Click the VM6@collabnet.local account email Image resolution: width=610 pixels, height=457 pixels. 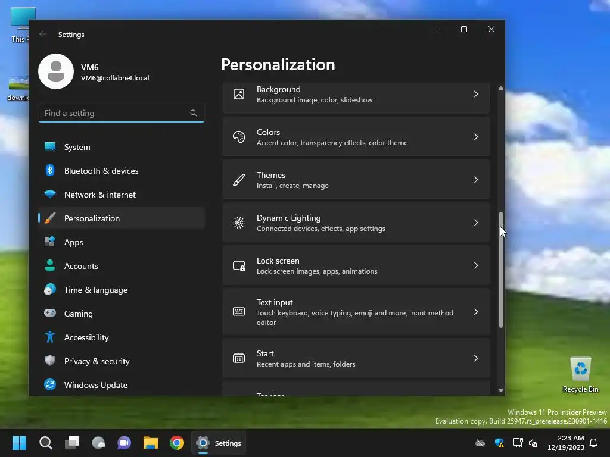click(115, 78)
